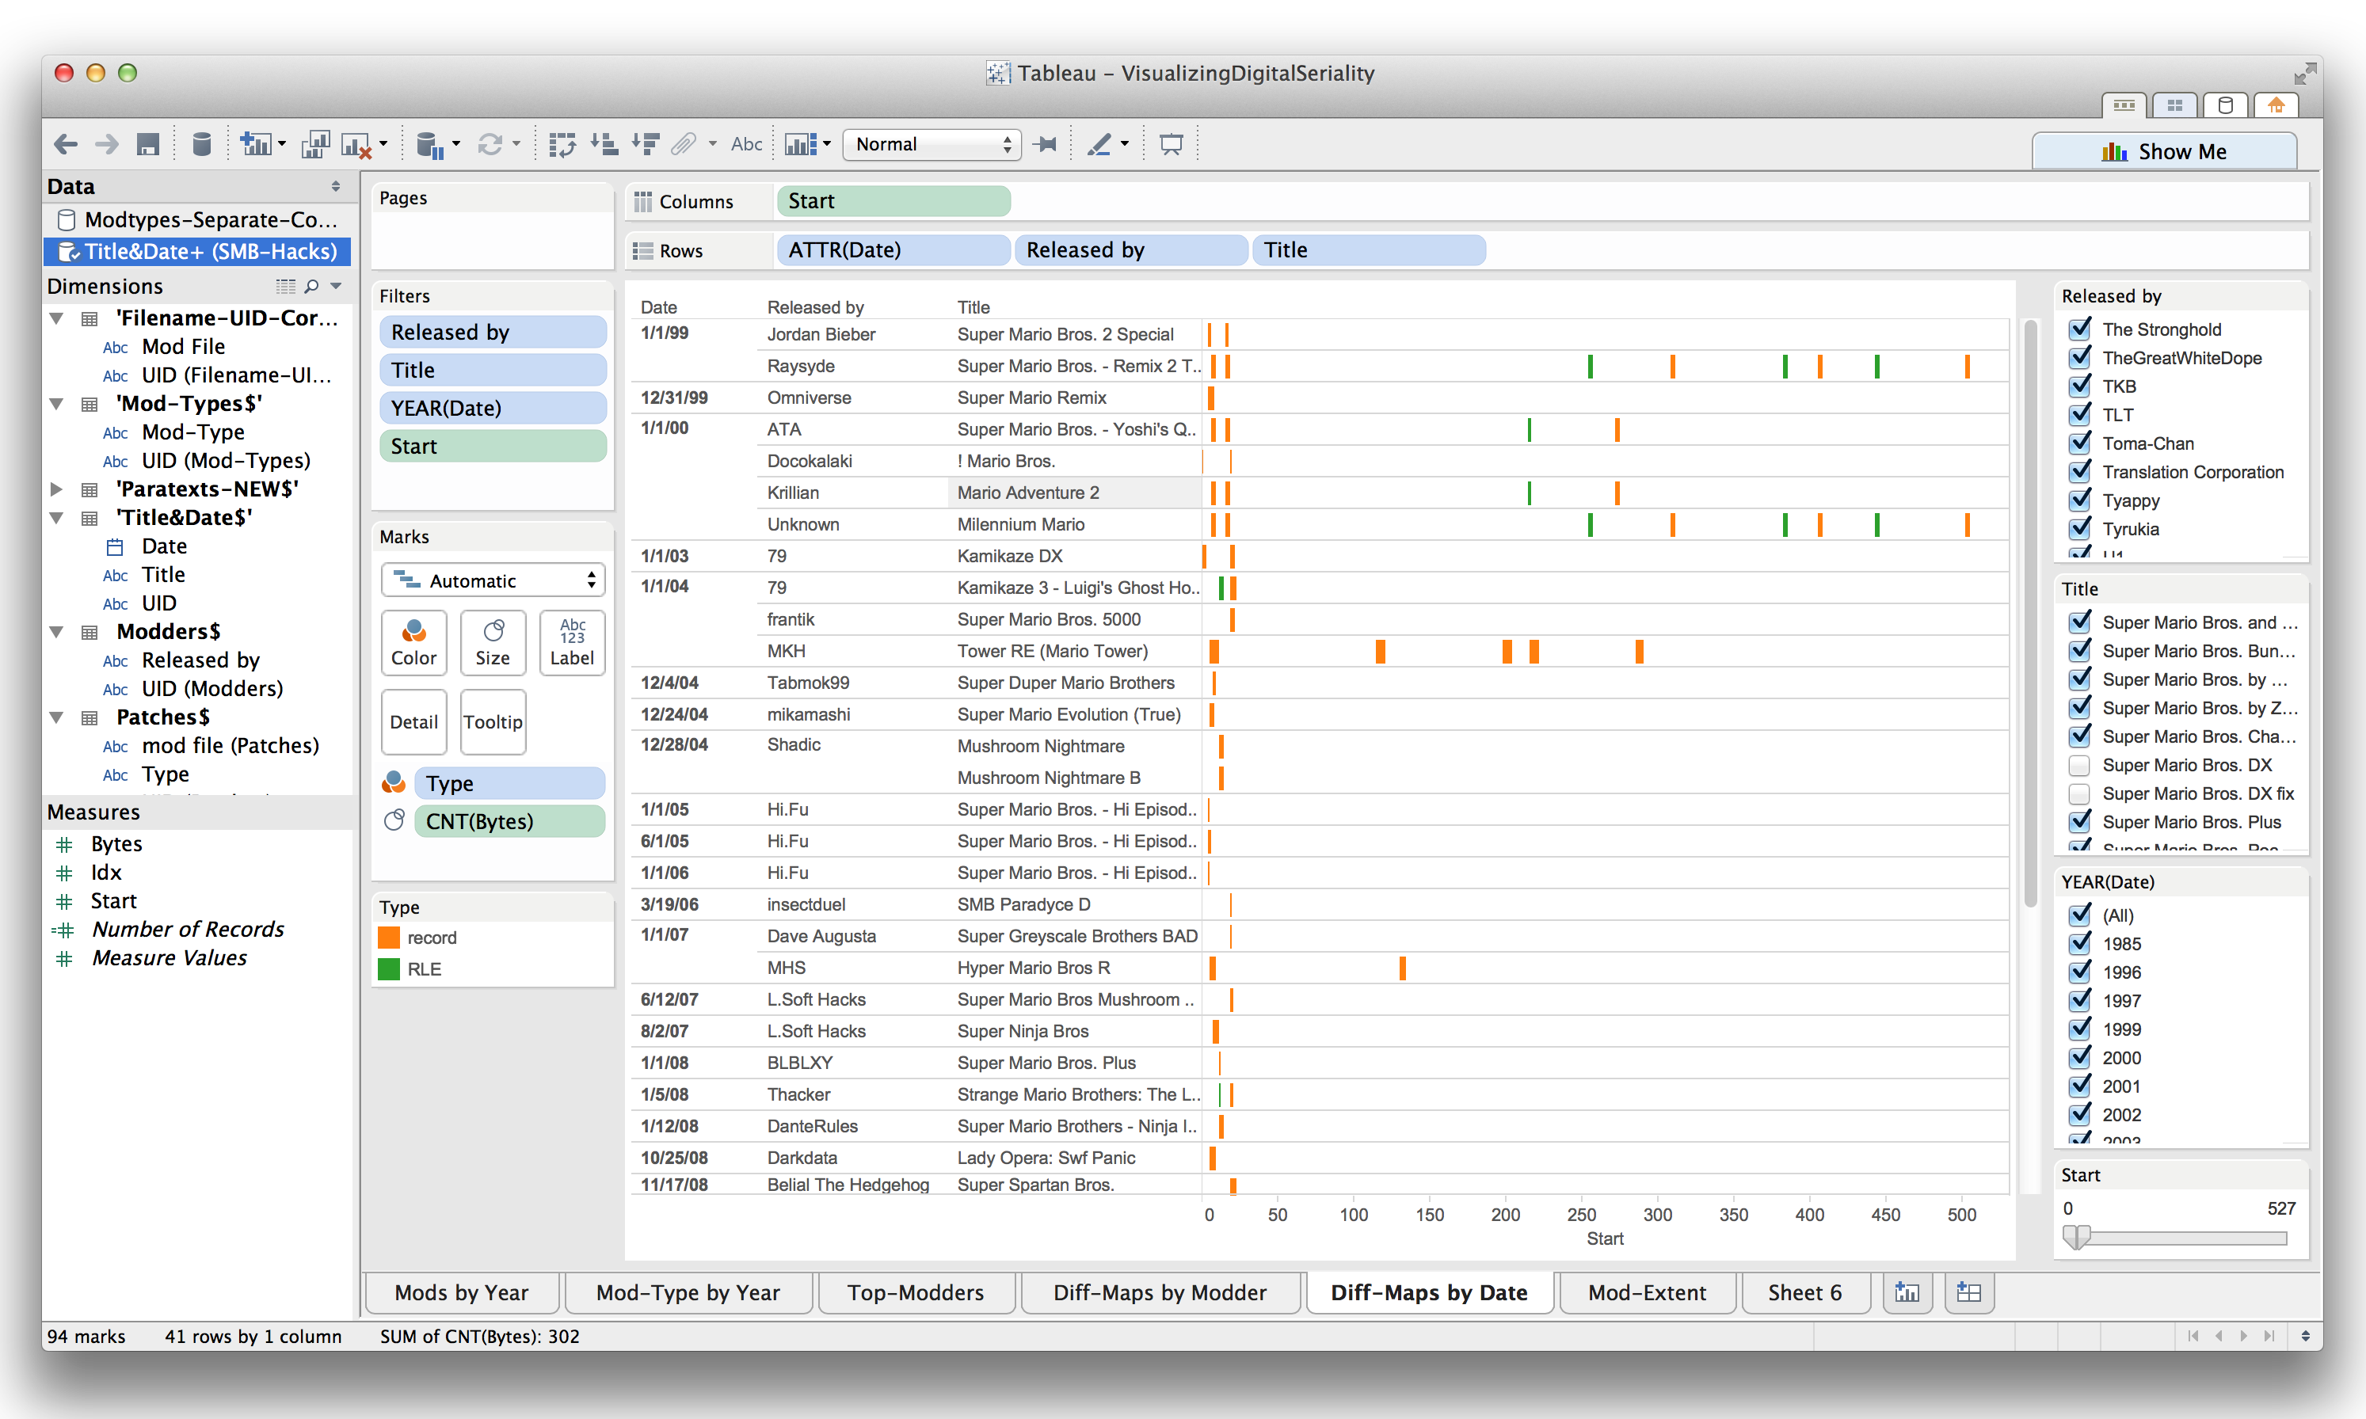
Task: Collapse the 'Title&Date$' table
Action: pyautogui.click(x=57, y=518)
